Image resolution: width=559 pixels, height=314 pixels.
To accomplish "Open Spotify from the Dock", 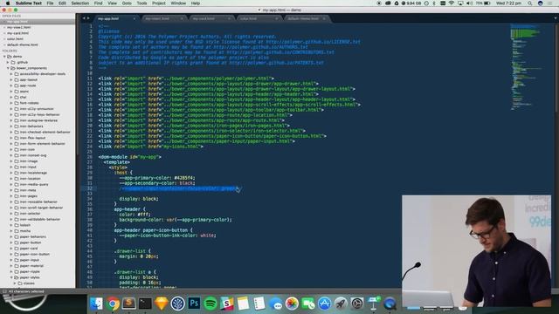I will coord(210,304).
